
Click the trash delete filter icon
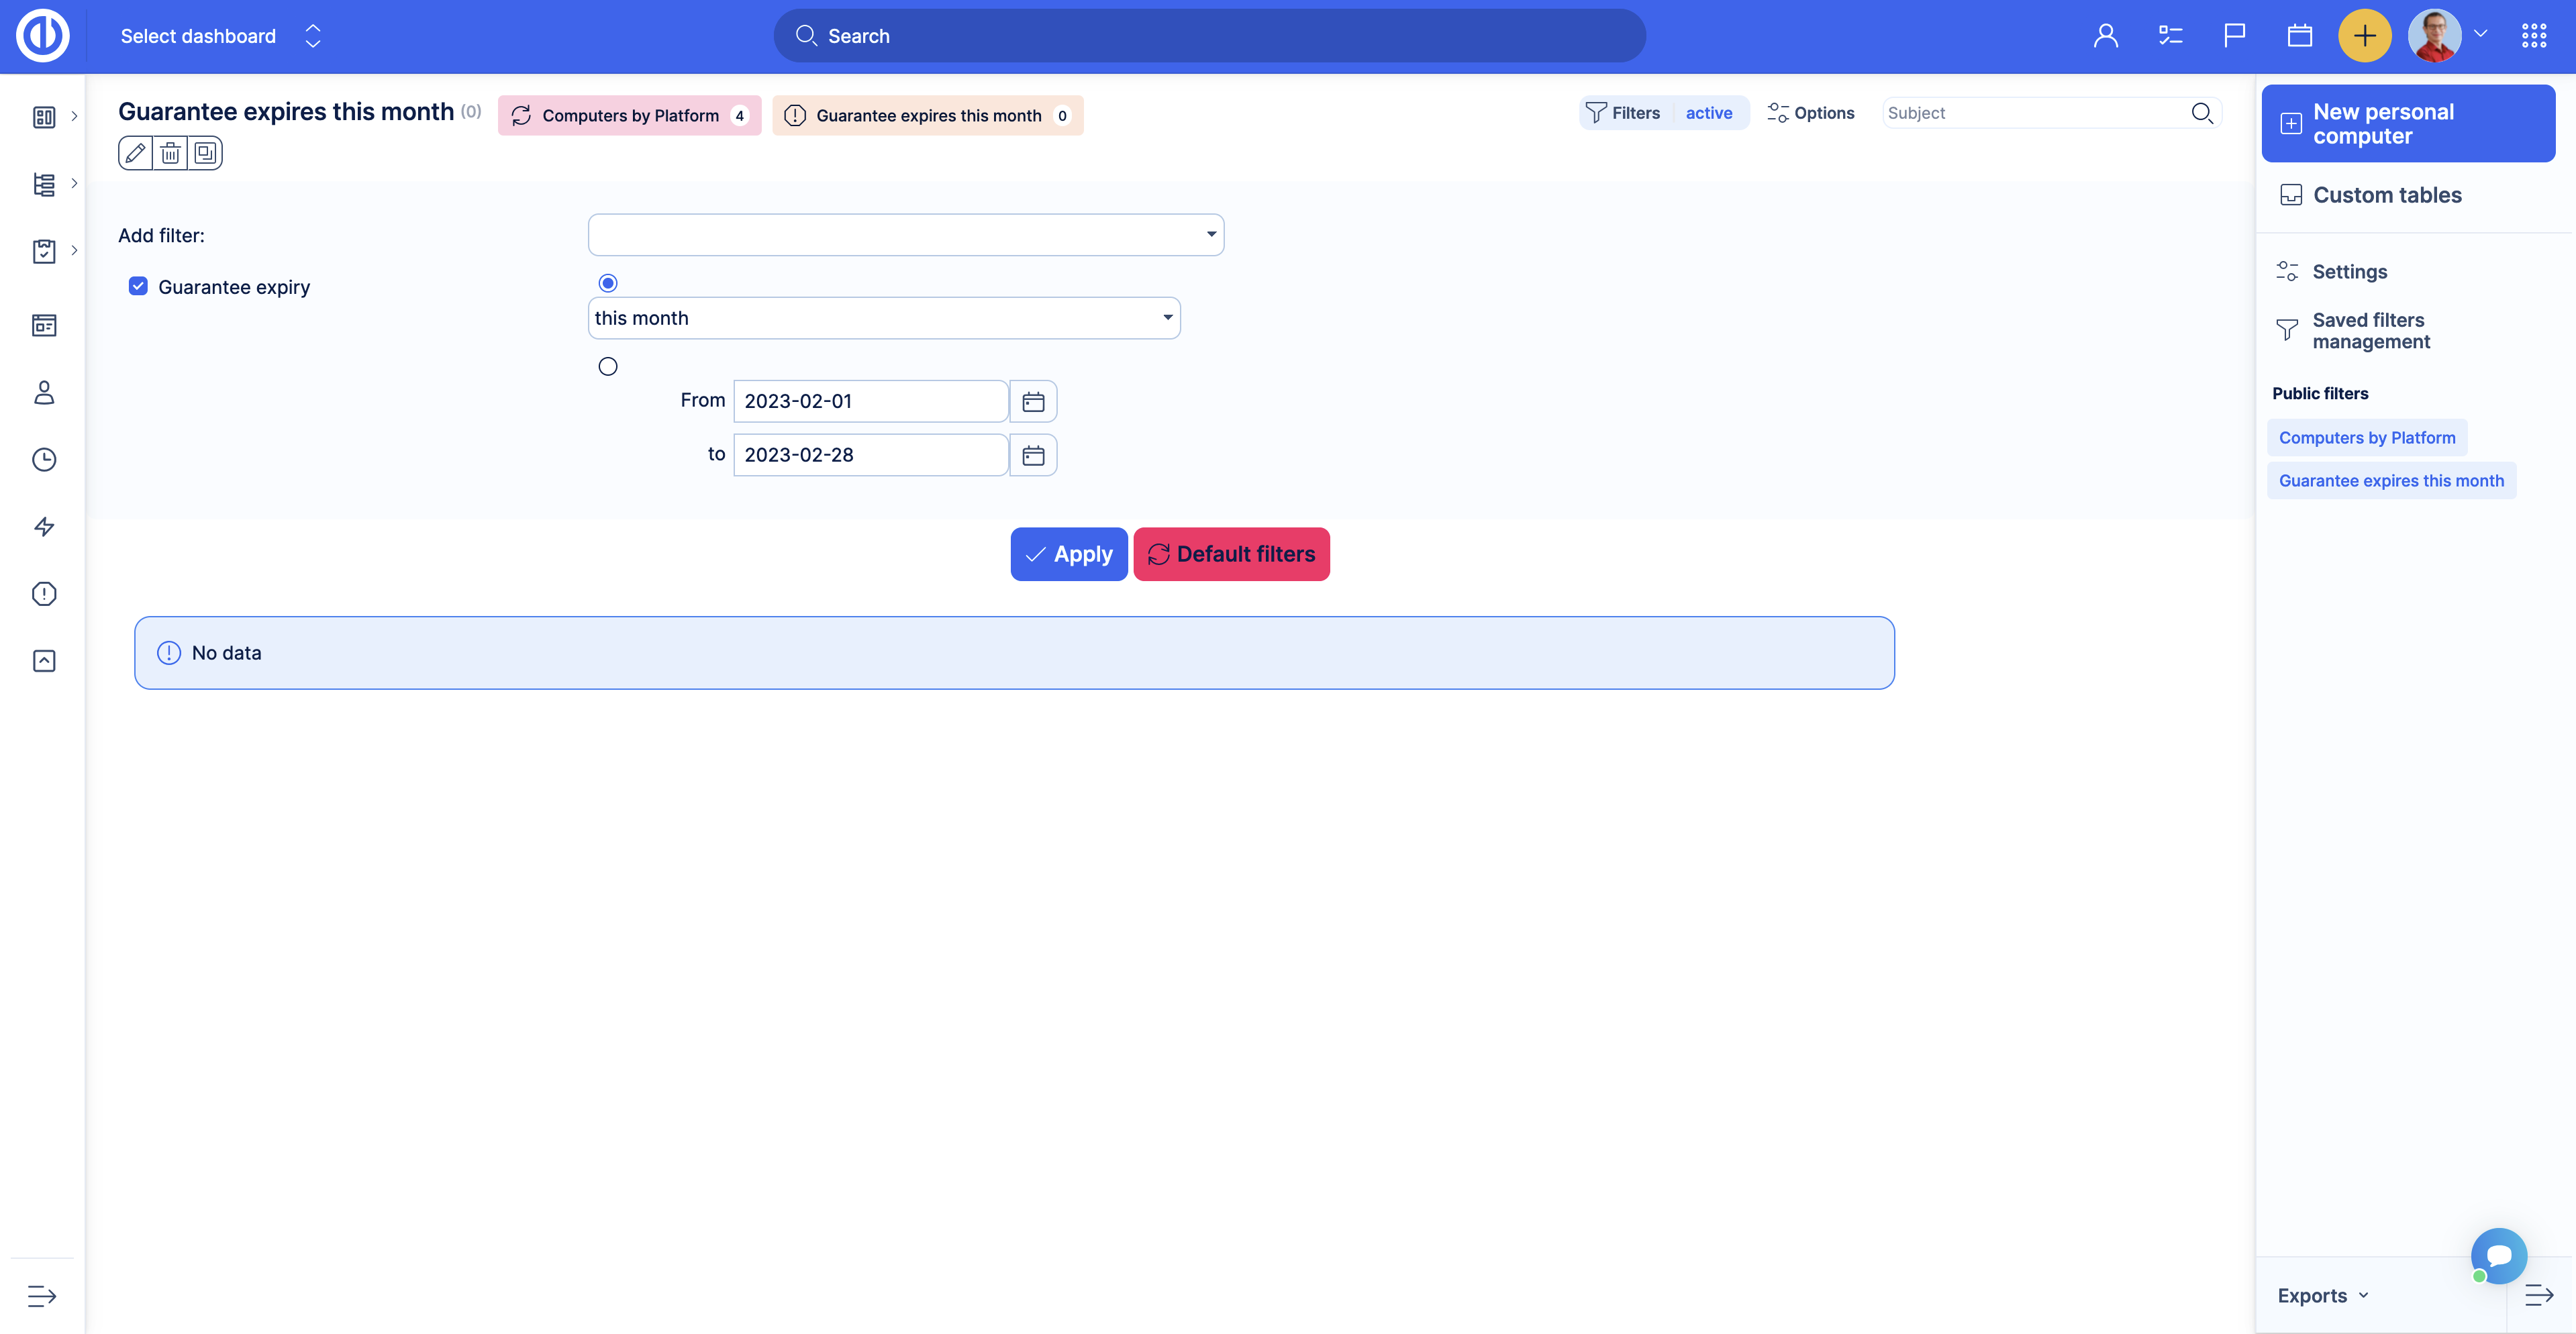click(170, 153)
